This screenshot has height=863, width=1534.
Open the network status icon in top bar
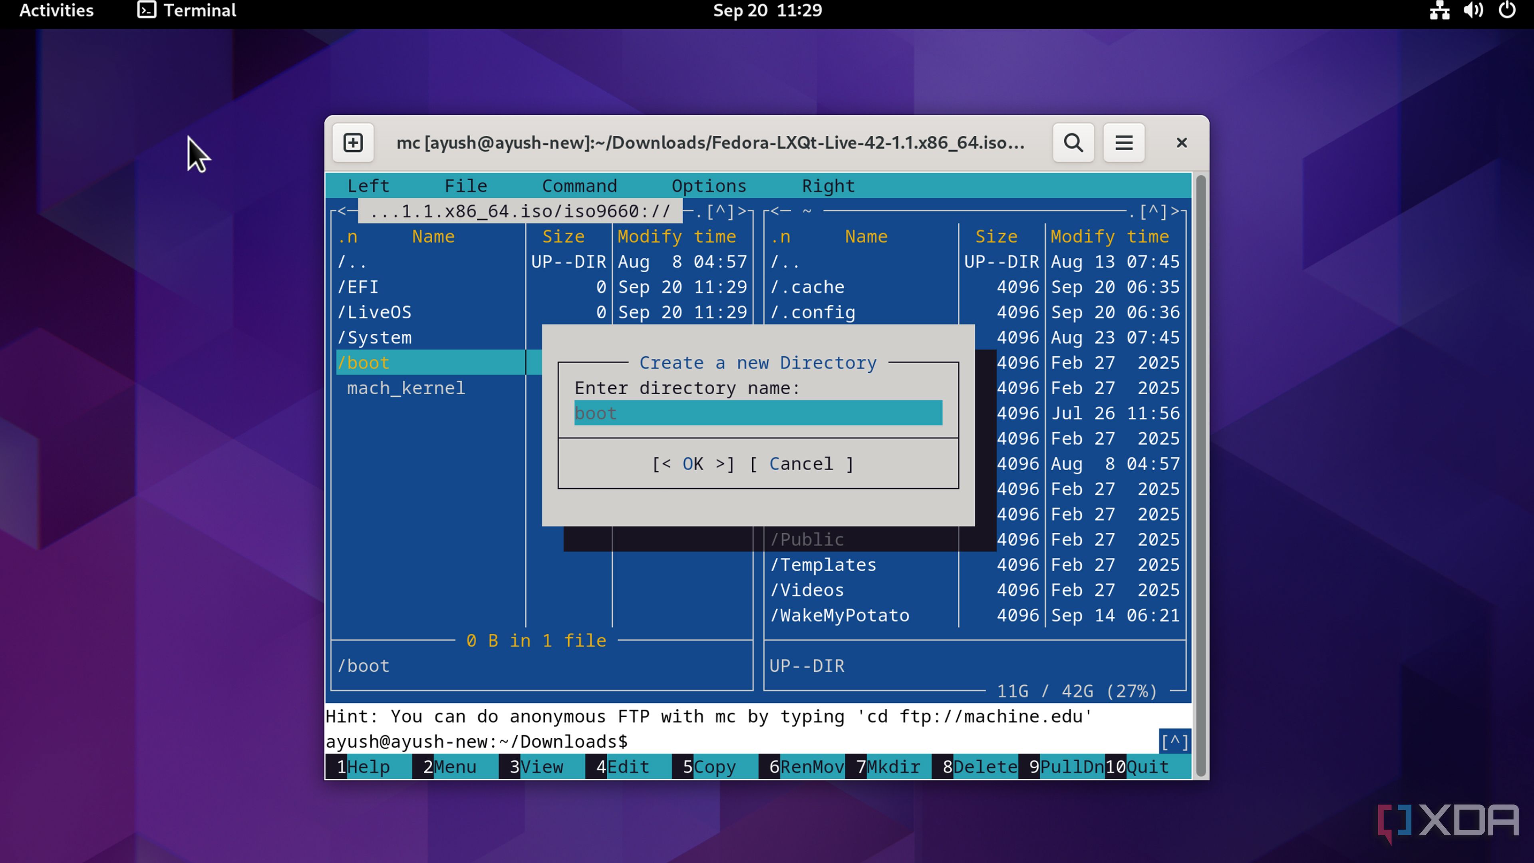1439,10
